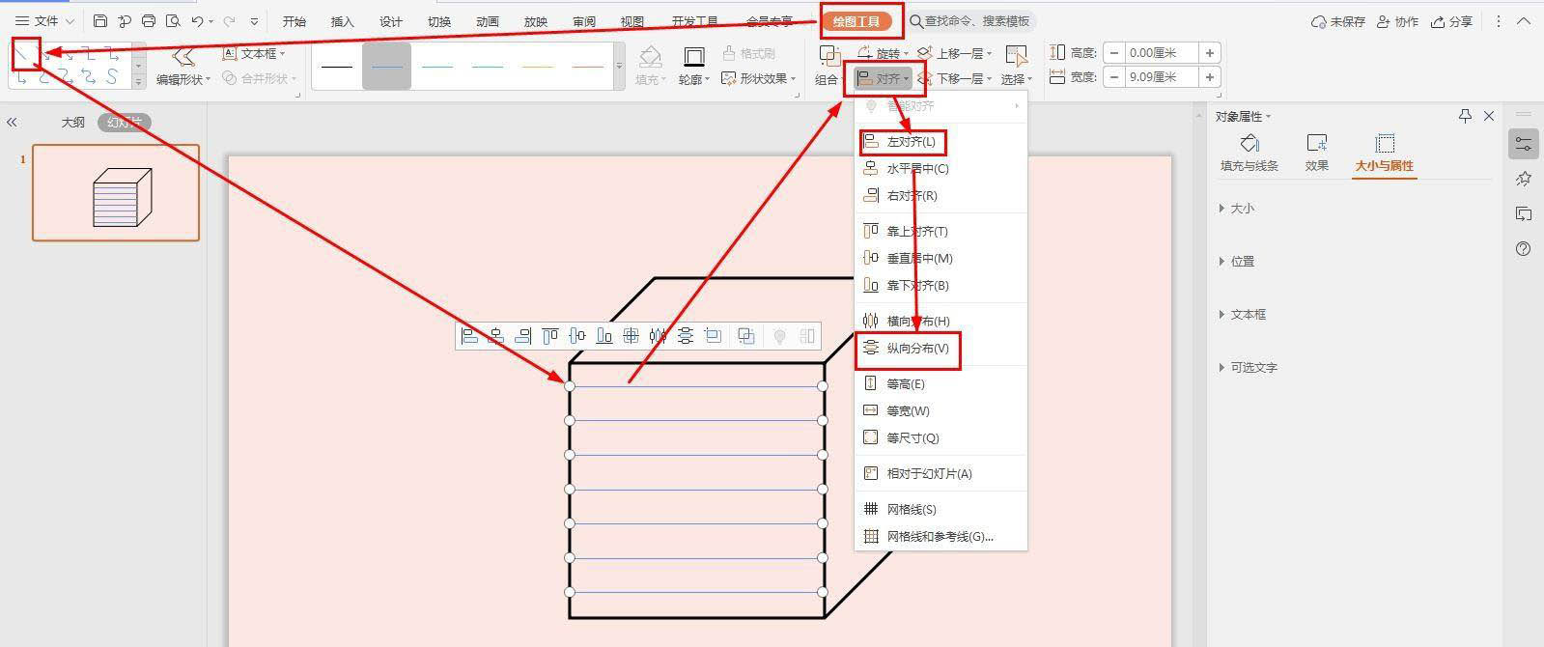Open the 轮廓 outline dropdown
This screenshot has width=1544, height=647.
693,64
